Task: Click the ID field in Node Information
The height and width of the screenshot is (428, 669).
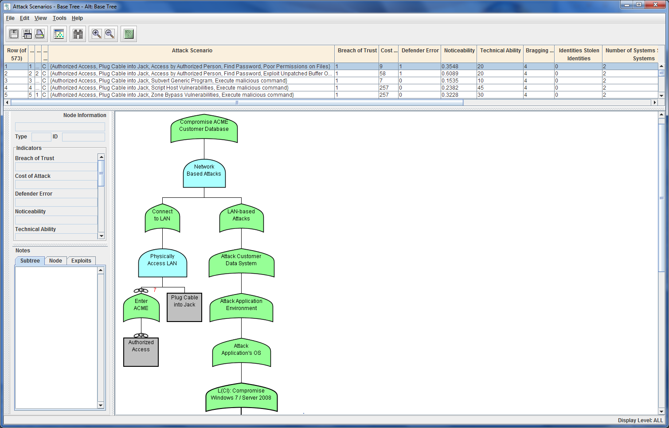Action: point(83,137)
